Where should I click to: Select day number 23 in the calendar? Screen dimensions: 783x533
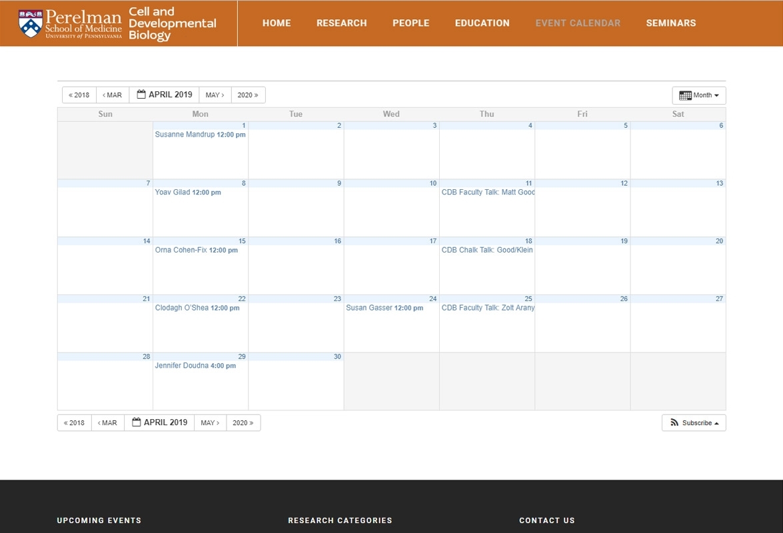[x=338, y=299]
